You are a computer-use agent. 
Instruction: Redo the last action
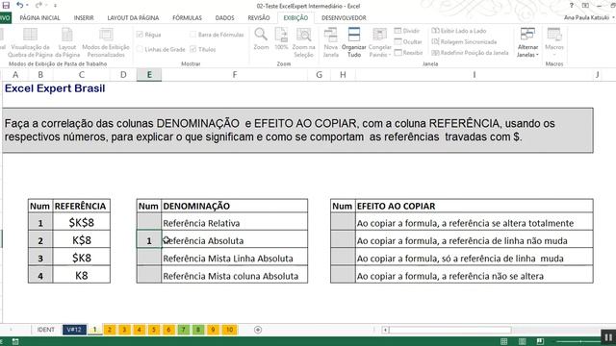tap(38, 5)
